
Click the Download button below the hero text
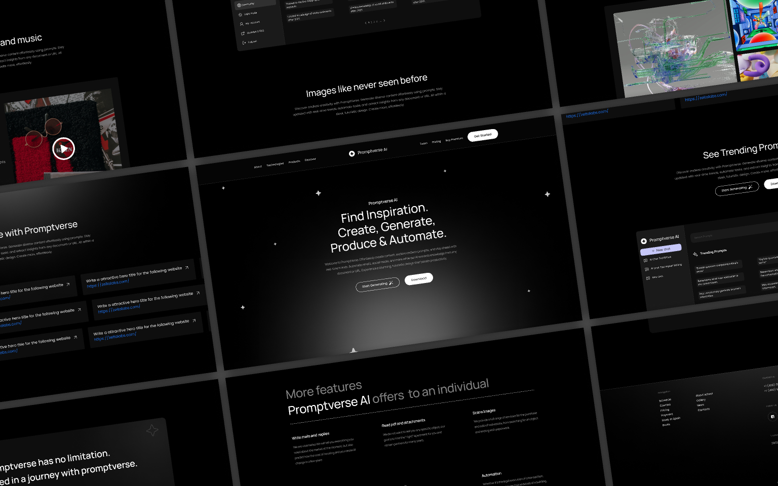click(418, 279)
